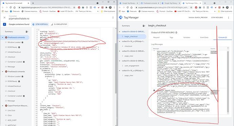The image size is (234, 126).
Task: Click the clear events icon in Tag Assistant Summary
Action: (x=27, y=31)
